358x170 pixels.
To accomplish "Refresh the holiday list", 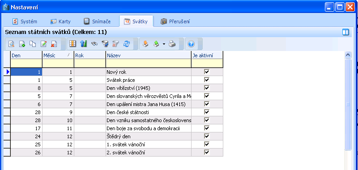I will tap(126, 44).
